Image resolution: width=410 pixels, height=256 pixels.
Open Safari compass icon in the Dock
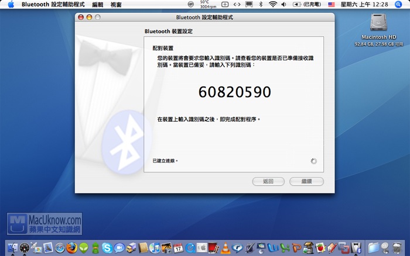coord(60,248)
